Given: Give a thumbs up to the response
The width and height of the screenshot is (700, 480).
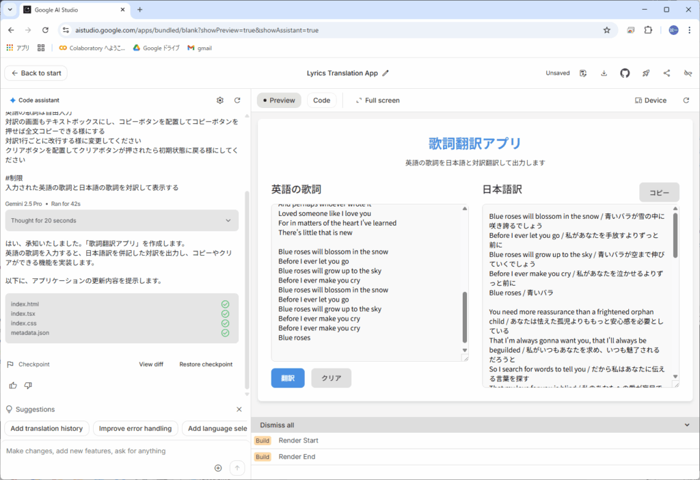Looking at the screenshot, I should click(x=13, y=386).
